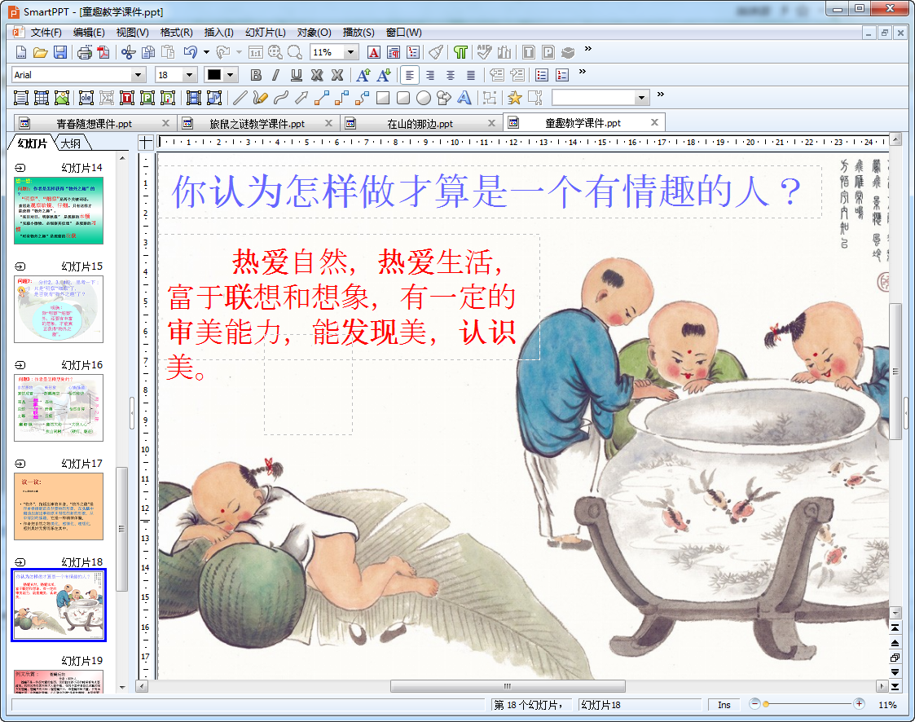Screen dimensions: 915x722
Task: Switch to 旅鼠之谜教学课件.ppt document tab
Action: (257, 124)
